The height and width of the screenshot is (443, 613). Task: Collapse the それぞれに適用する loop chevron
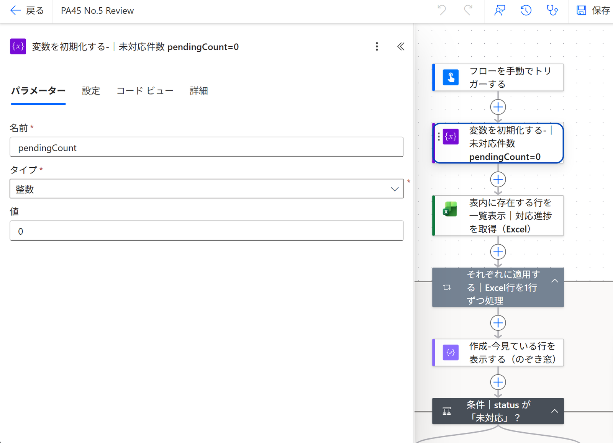554,281
